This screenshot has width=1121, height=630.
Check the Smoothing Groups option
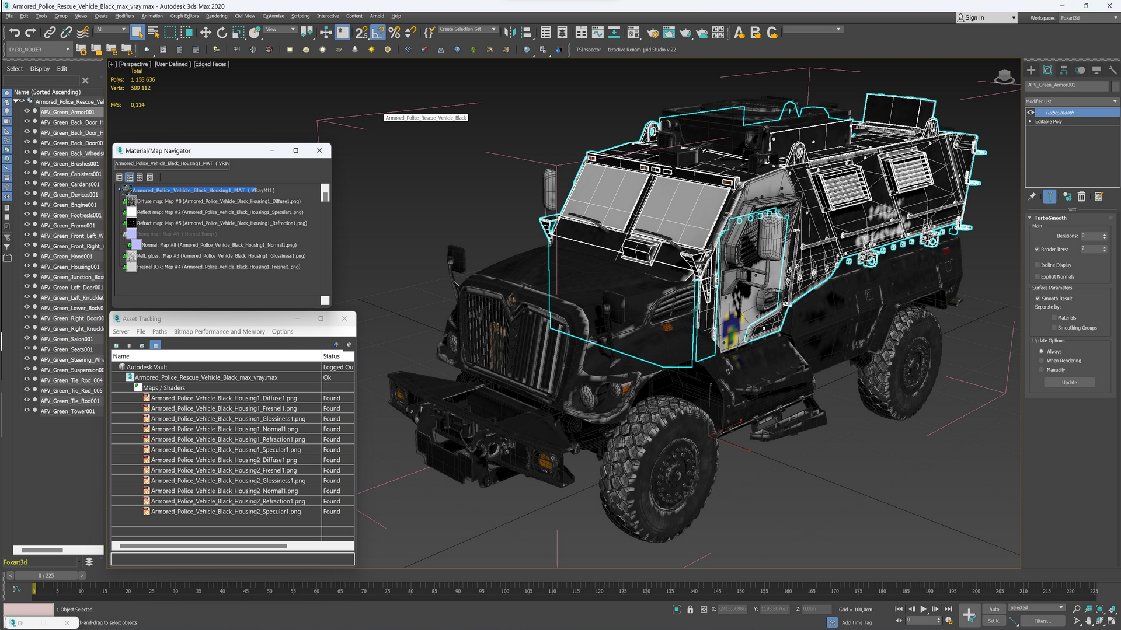[x=1054, y=328]
